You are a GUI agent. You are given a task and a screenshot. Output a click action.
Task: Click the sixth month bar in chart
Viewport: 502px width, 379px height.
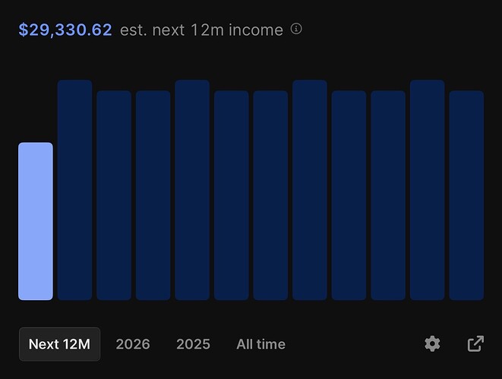point(232,195)
